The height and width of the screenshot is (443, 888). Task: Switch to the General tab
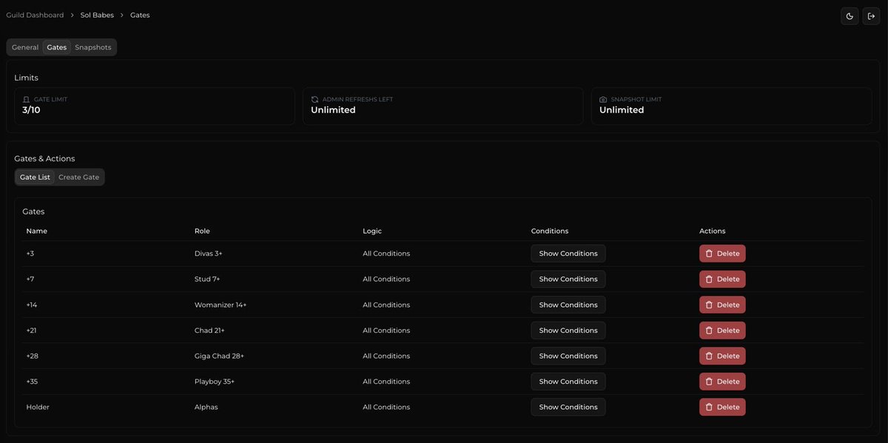pyautogui.click(x=25, y=47)
